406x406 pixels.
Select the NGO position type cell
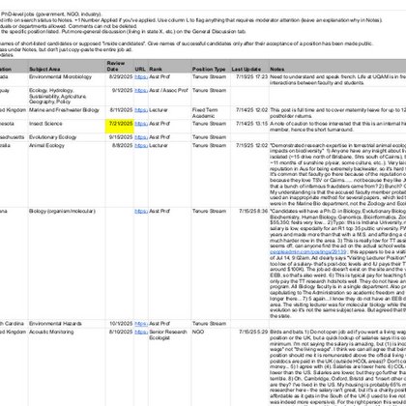pos(211,367)
